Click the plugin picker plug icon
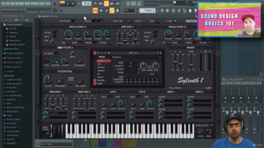Viewport: 264px width, 148px height. [195, 11]
